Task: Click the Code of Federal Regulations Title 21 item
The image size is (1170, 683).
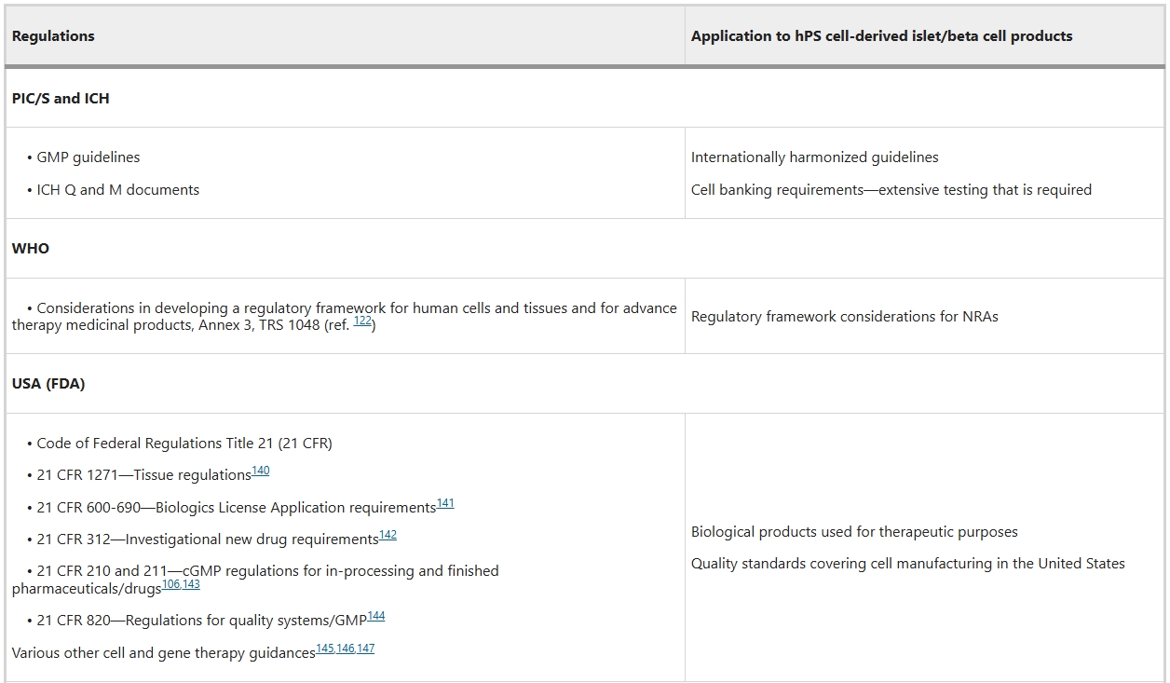Action: point(184,444)
